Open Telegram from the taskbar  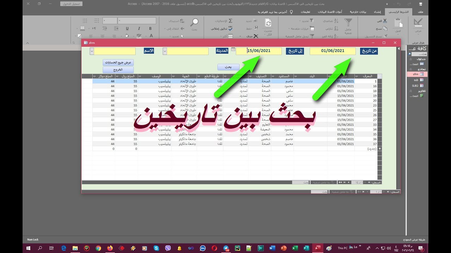pos(225,248)
